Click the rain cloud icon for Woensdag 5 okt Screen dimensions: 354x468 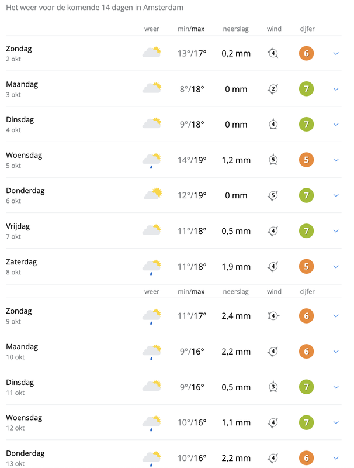point(152,161)
